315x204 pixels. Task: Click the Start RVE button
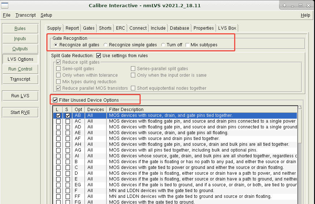(20, 112)
